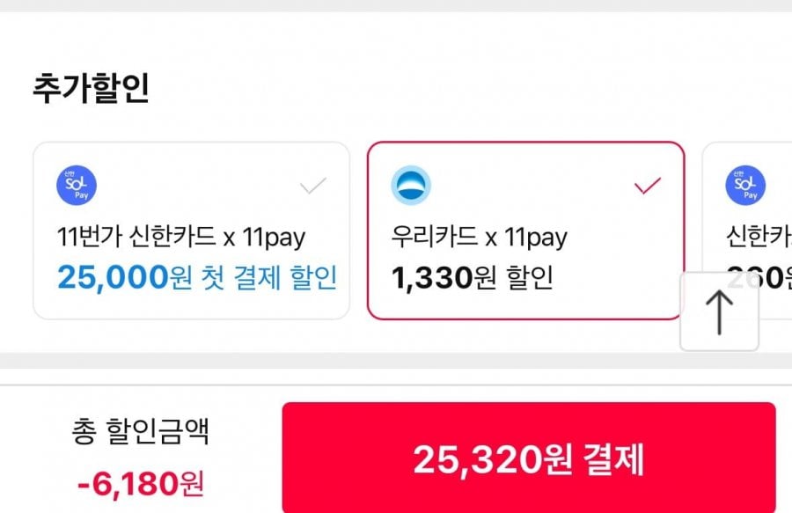The height and width of the screenshot is (513, 792).
Task: Click the 추가할인 section heading
Action: pos(91,89)
